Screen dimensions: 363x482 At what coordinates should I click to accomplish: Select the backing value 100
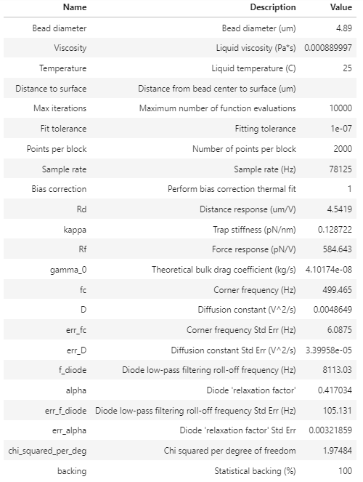point(345,471)
